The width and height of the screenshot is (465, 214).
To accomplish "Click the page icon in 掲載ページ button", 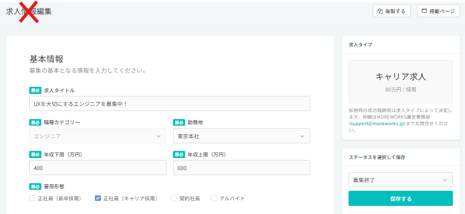I will point(425,11).
